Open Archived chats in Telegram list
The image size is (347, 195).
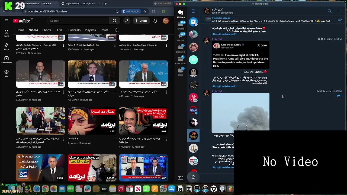[x=193, y=22]
